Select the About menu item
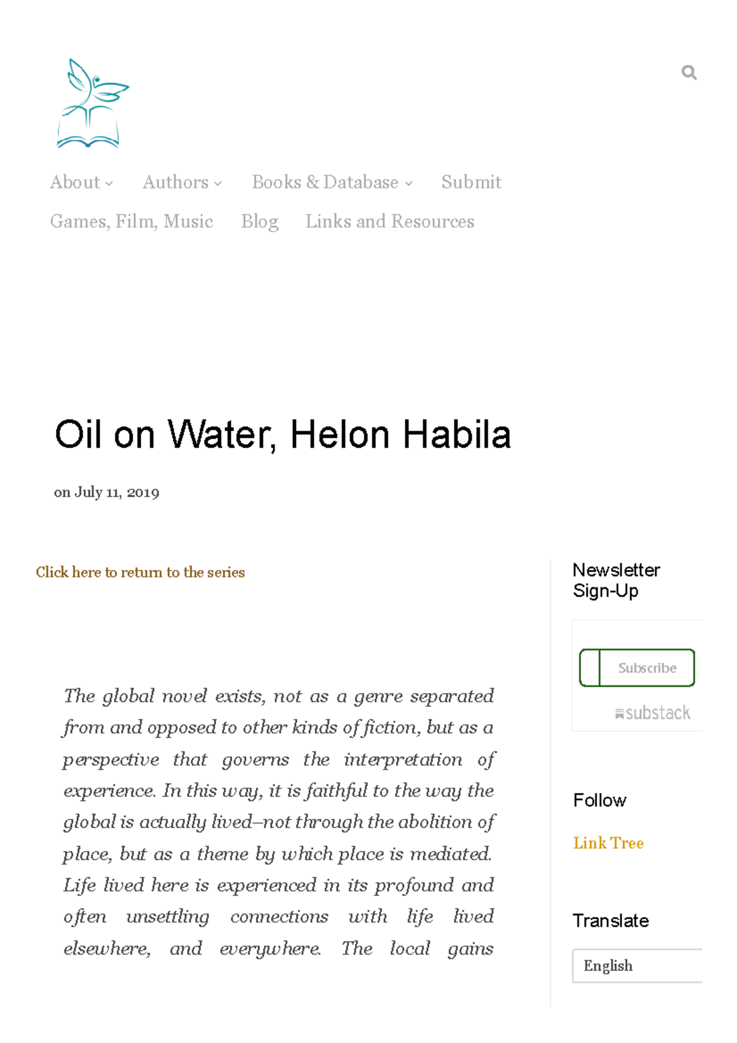737x1043 pixels. click(x=74, y=182)
